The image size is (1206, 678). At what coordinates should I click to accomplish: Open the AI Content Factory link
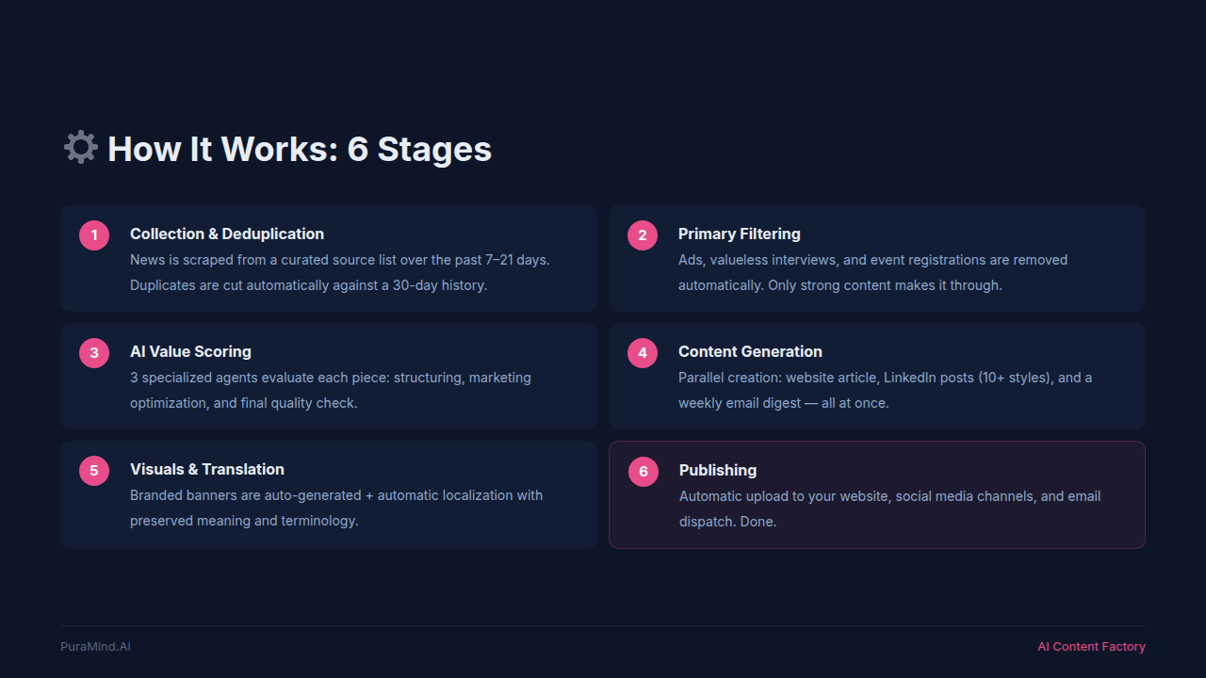pos(1091,646)
